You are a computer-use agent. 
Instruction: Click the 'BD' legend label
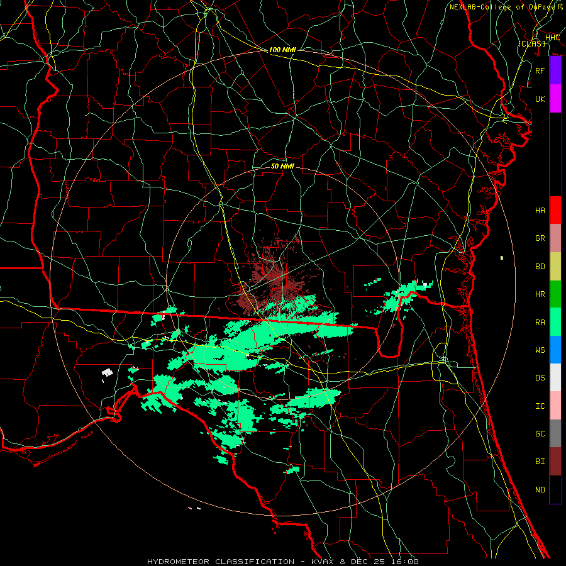[x=540, y=267]
